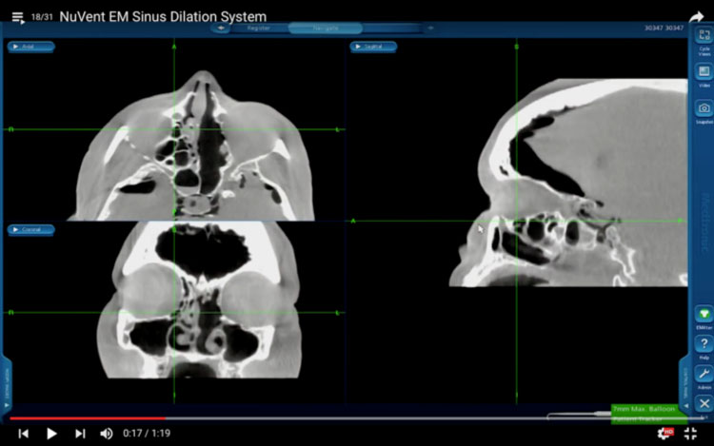Exit fullscreen mode

tap(690, 434)
